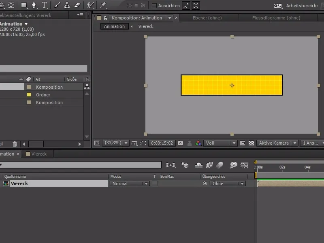The width and height of the screenshot is (324, 243).
Task: Open the project panel options menu
Action: (80, 15)
